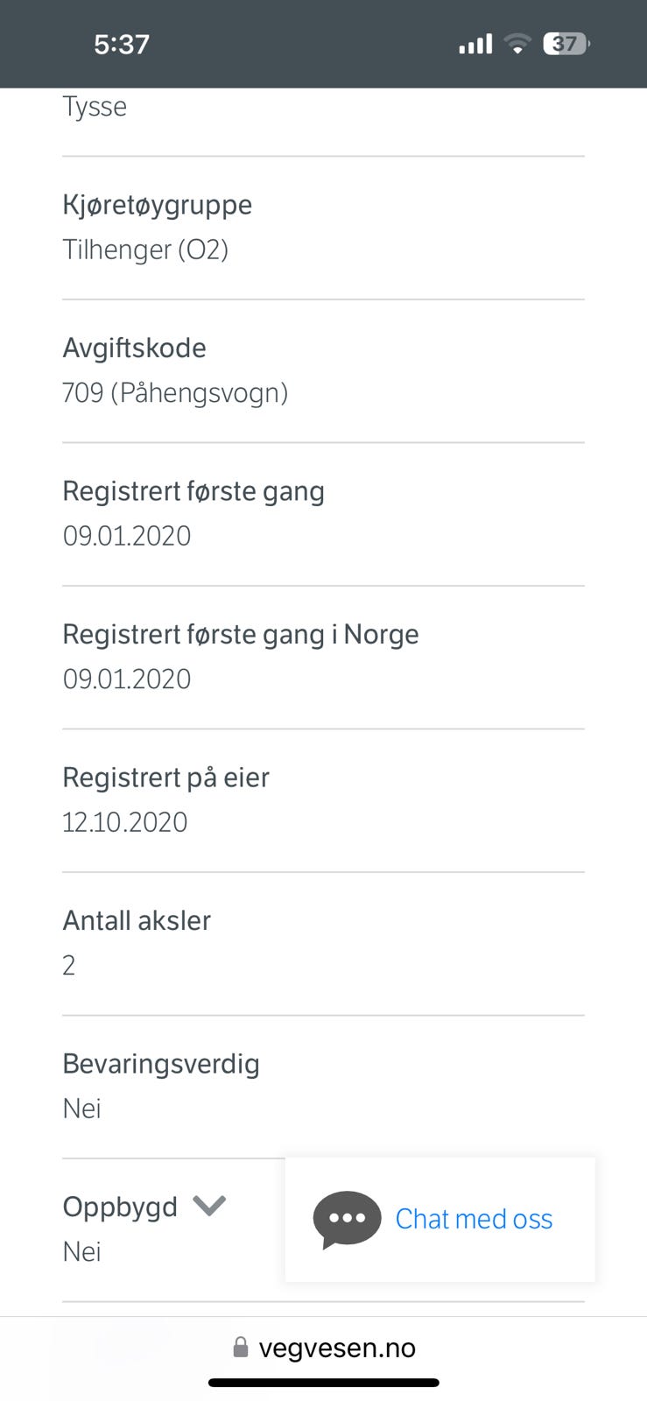The height and width of the screenshot is (1401, 647).
Task: Select the Oppbygd label
Action: tap(120, 1207)
